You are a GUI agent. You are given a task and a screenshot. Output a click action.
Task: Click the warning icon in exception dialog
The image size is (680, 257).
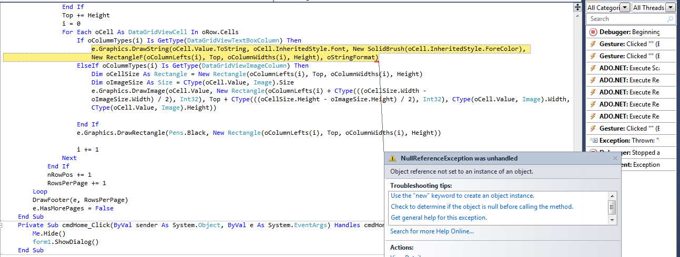click(x=393, y=158)
